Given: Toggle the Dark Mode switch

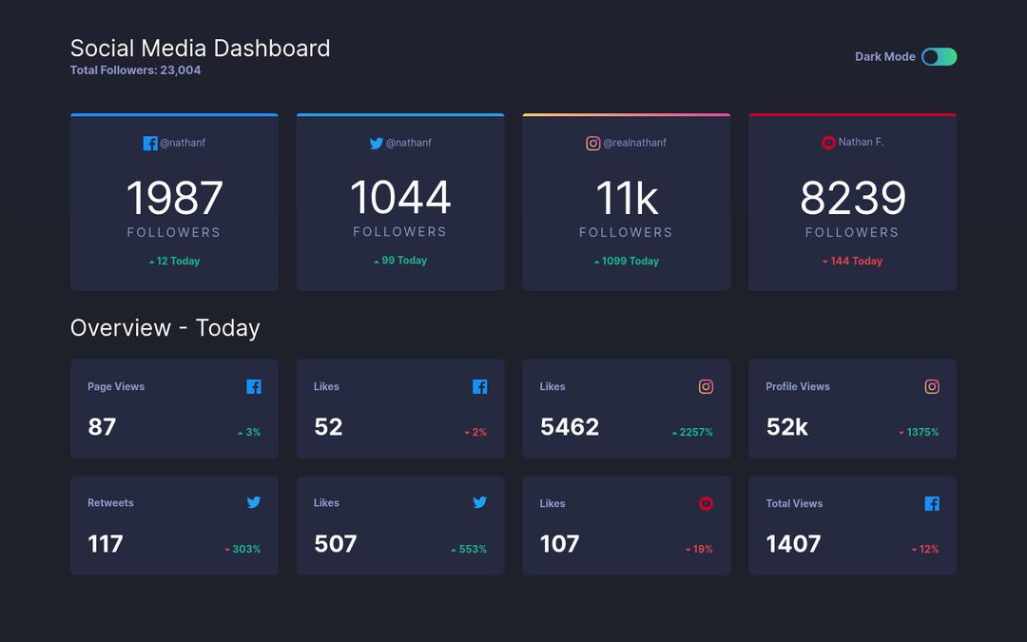Looking at the screenshot, I should (939, 57).
